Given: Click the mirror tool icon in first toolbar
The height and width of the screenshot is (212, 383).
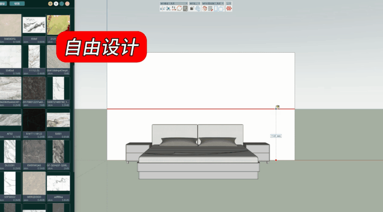Looking at the screenshot, I should point(162,8).
